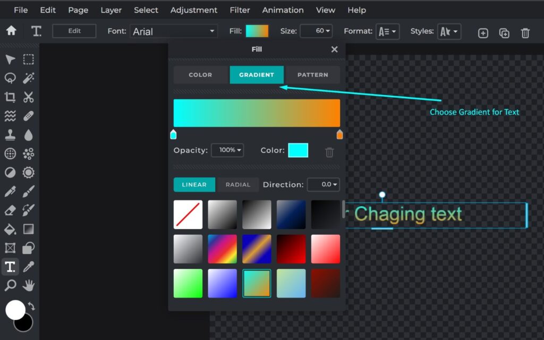Open the Help menu
544x340 pixels.
coord(356,10)
